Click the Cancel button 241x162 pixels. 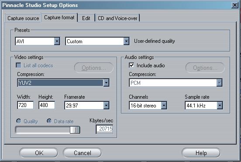click(x=82, y=153)
